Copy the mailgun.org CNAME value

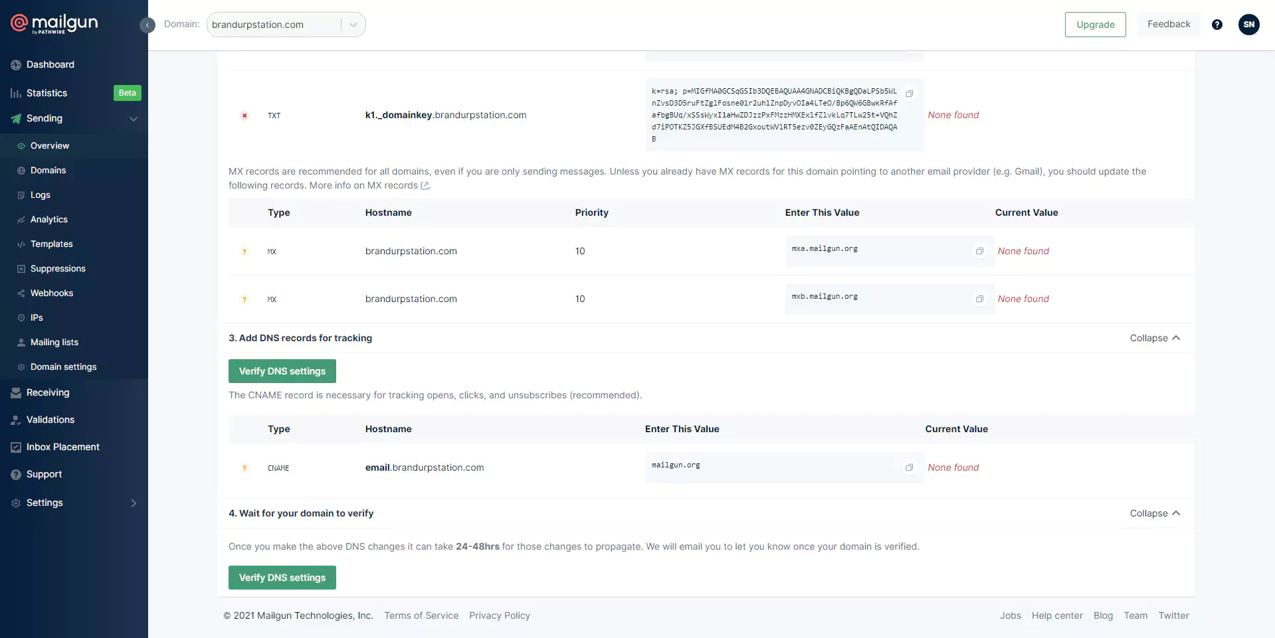(x=909, y=467)
